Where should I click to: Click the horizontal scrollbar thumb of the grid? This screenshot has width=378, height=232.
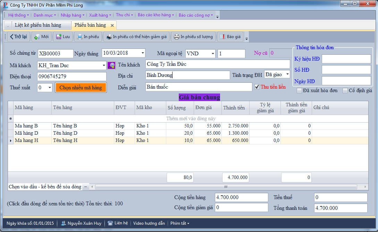226,187
